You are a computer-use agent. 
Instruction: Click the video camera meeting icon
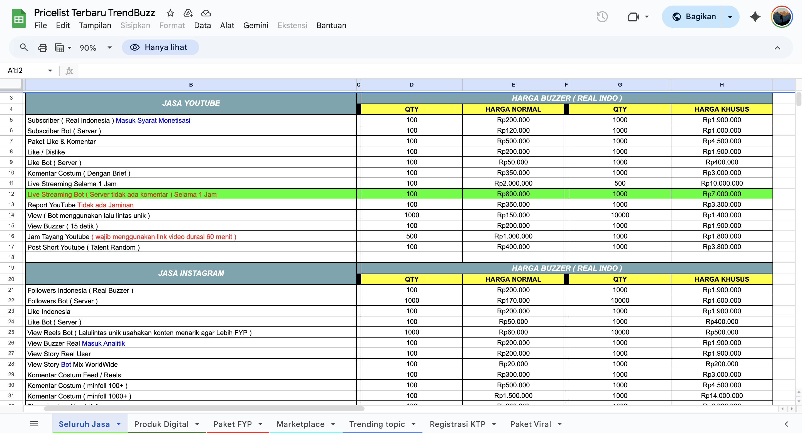[x=633, y=16]
